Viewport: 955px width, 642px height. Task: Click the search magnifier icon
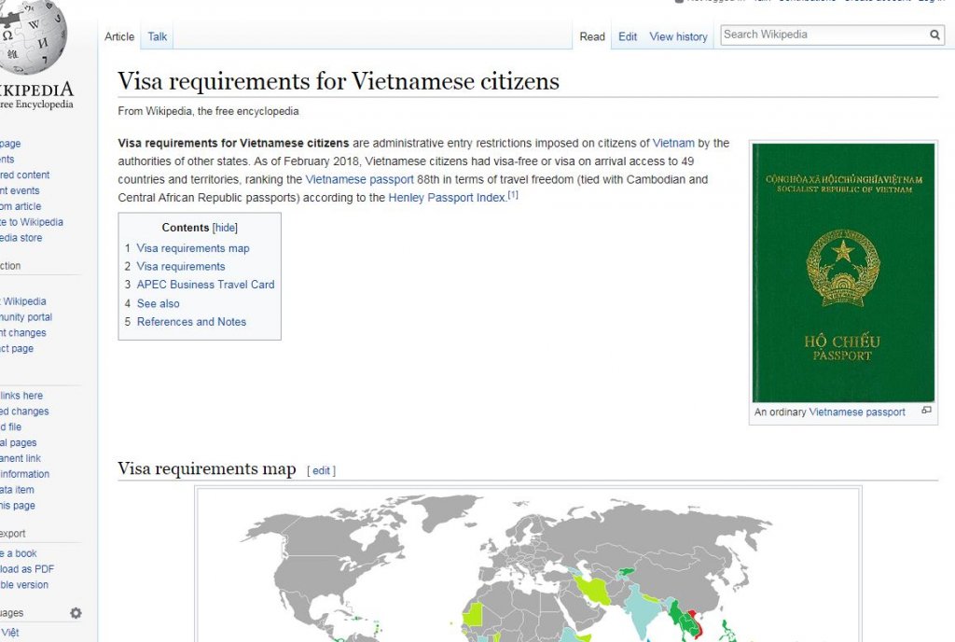(x=934, y=35)
